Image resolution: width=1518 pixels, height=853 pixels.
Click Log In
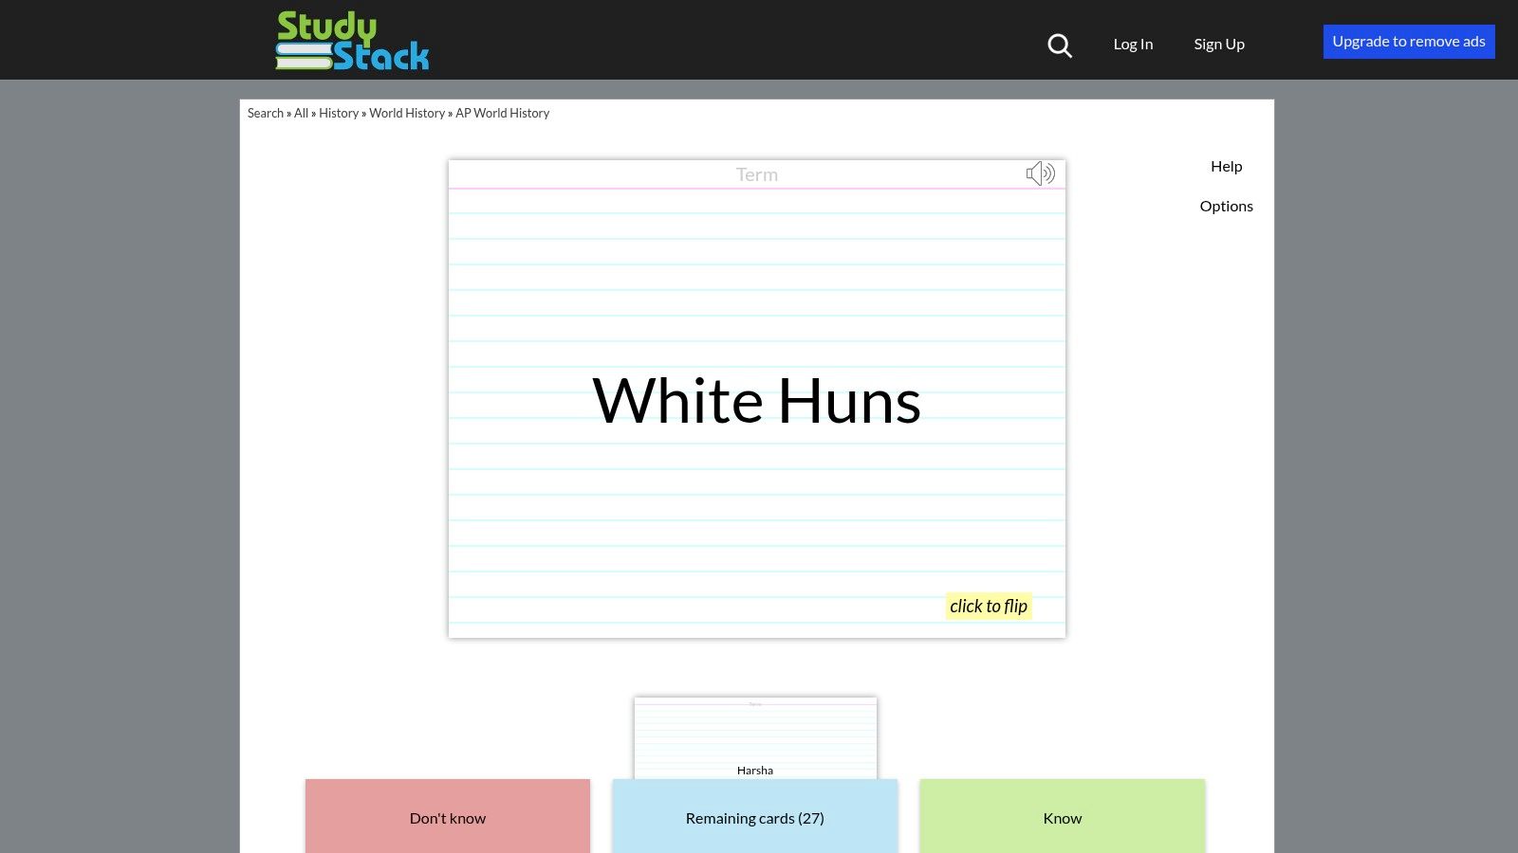(x=1132, y=44)
